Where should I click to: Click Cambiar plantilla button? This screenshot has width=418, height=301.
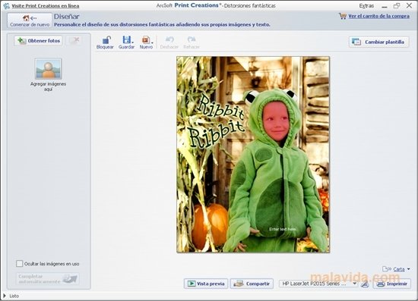coord(378,42)
